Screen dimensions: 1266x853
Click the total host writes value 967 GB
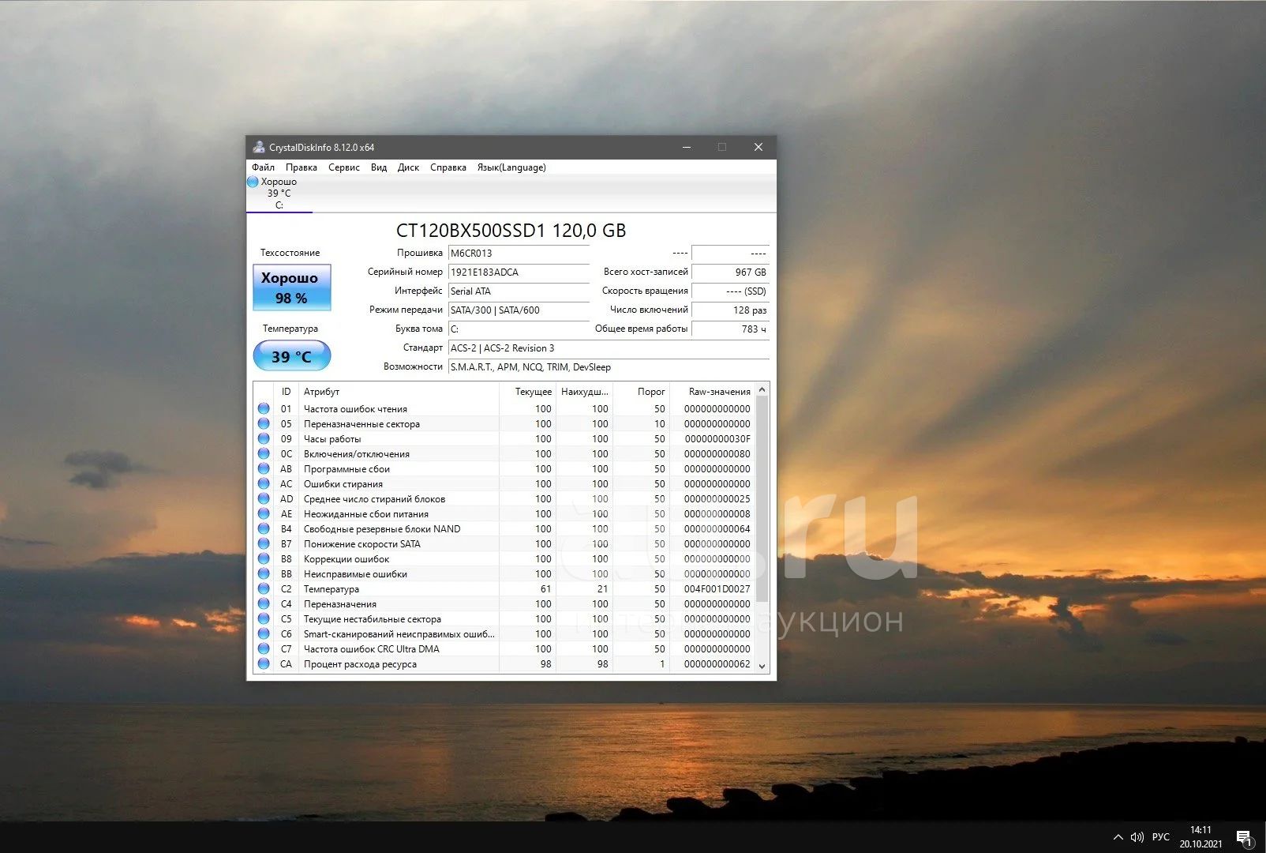730,272
